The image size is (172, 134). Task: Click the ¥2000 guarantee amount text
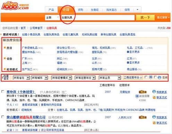pos(143,100)
